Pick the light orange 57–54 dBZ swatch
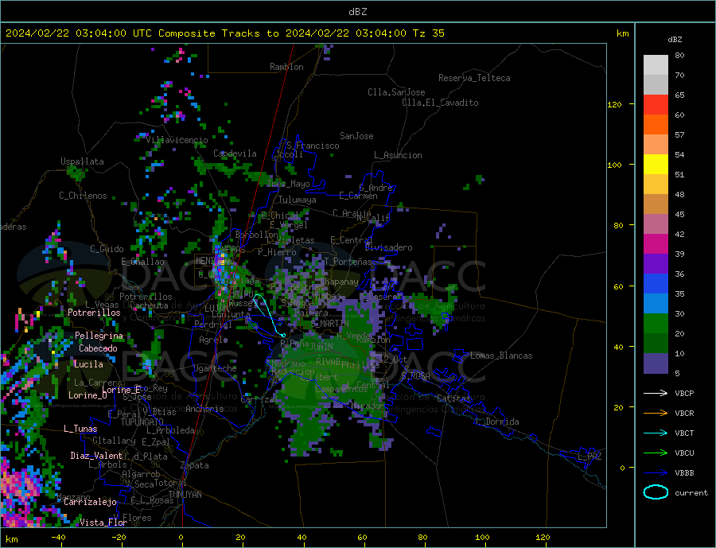The width and height of the screenshot is (716, 548). click(x=656, y=144)
